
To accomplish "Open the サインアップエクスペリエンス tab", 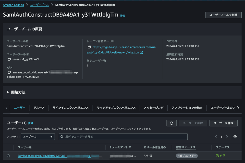I will (116, 108).
